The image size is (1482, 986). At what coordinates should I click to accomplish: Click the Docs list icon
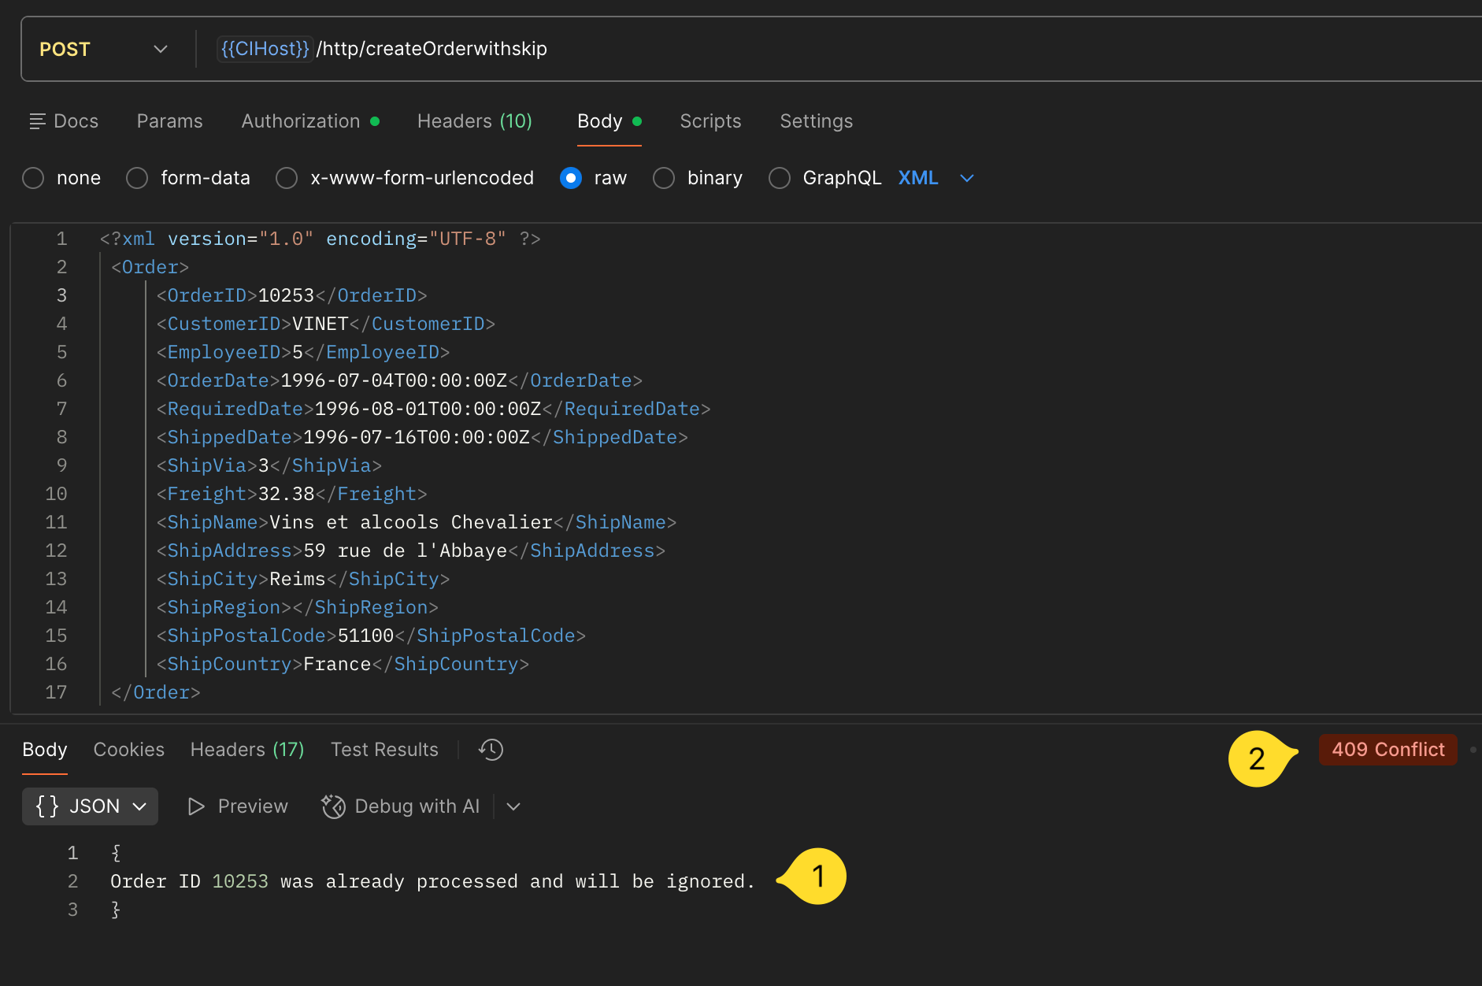coord(37,120)
